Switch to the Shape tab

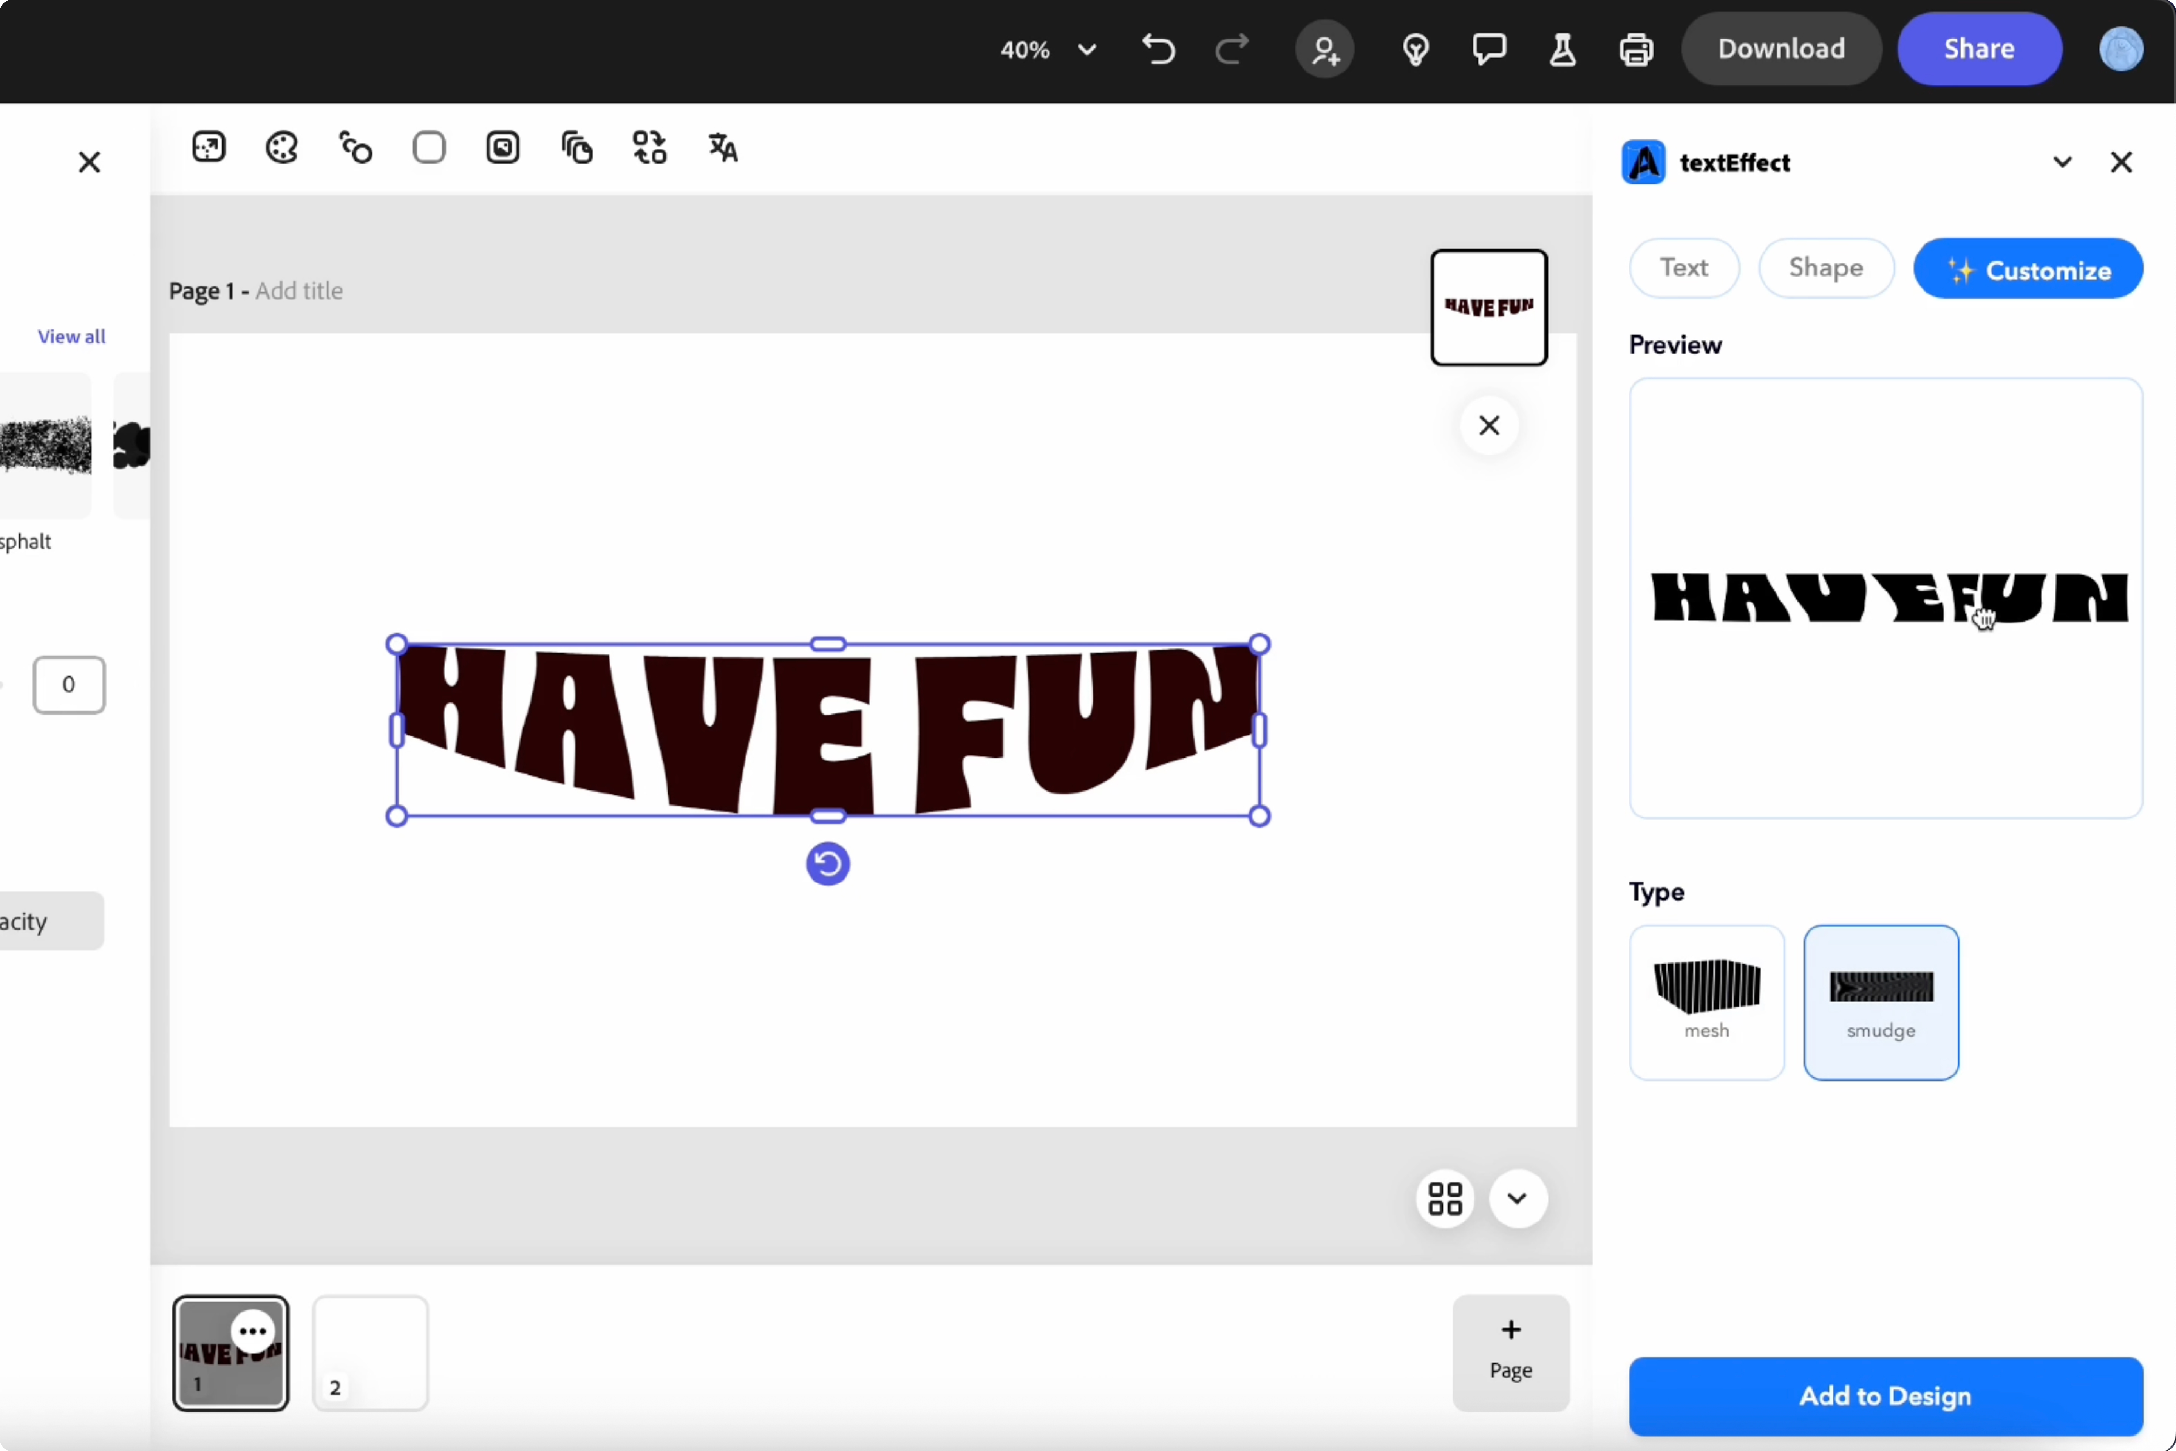[1825, 268]
